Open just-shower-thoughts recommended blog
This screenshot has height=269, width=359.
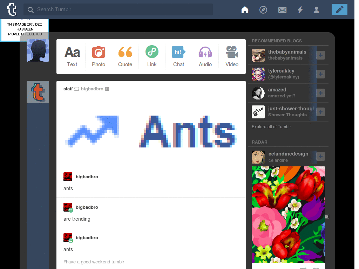pyautogui.click(x=291, y=109)
